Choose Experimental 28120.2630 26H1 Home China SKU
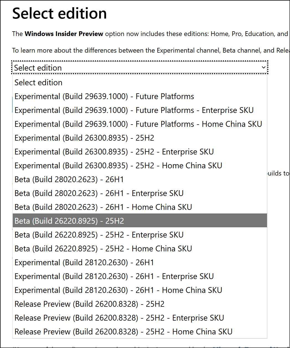Screen dimensions: 290x348 (x=140, y=290)
